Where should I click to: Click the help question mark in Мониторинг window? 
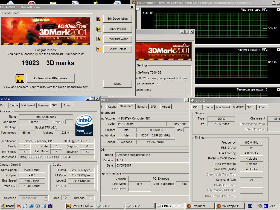[x=274, y=3]
